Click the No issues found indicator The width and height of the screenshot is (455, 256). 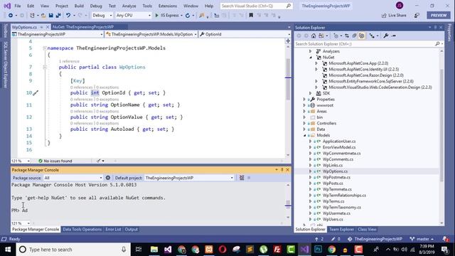55,161
